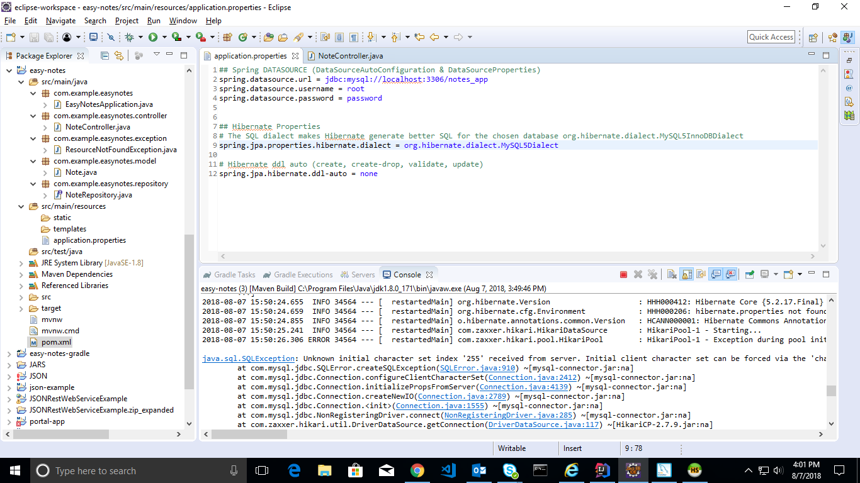The height and width of the screenshot is (483, 860).
Task: Toggle Show Whitespace Characters pilcrow icon
Action: click(x=354, y=37)
